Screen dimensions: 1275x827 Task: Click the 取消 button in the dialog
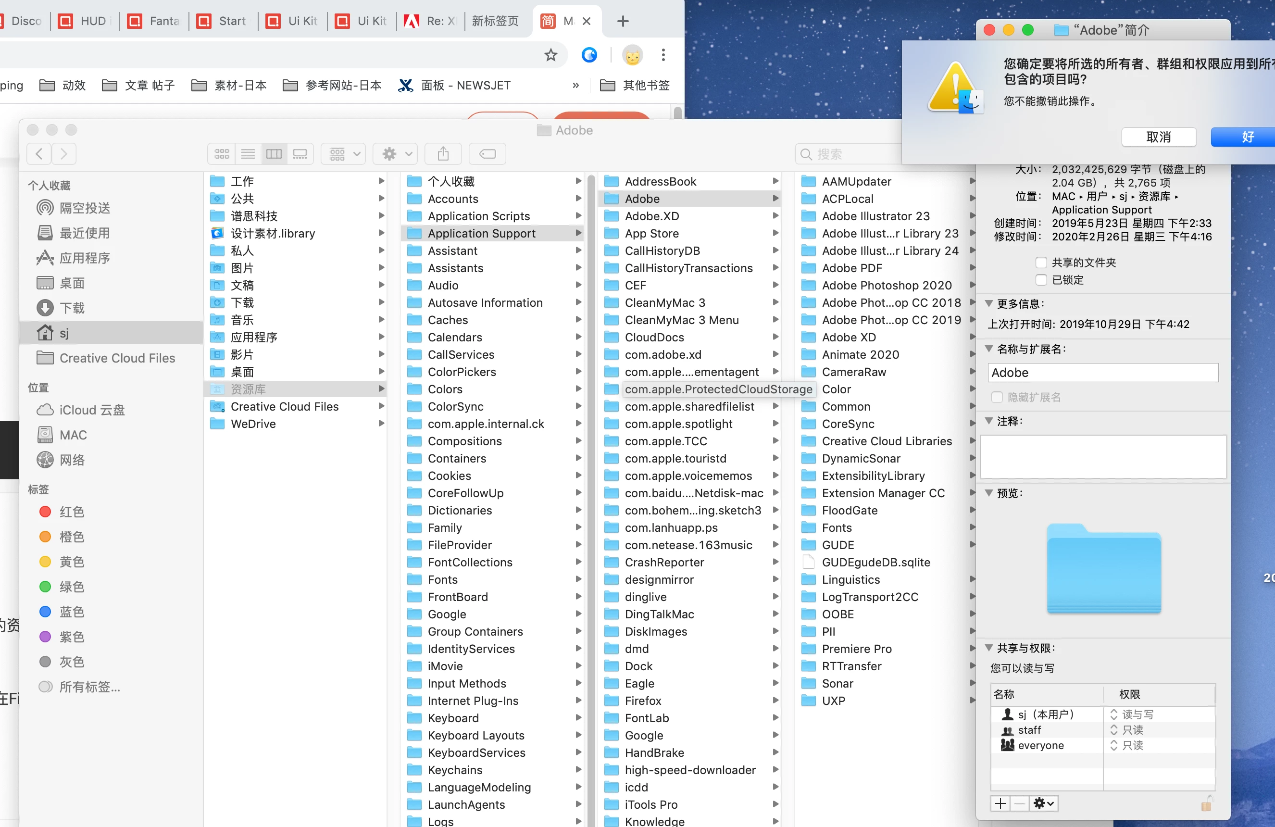coord(1158,137)
